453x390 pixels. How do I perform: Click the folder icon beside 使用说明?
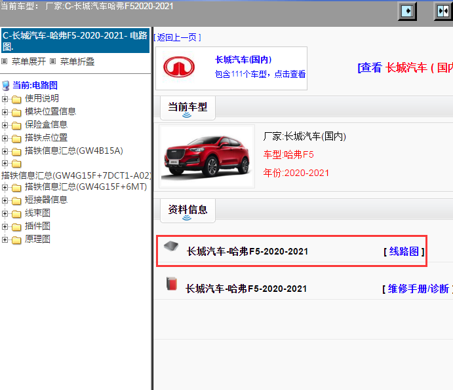[16, 99]
